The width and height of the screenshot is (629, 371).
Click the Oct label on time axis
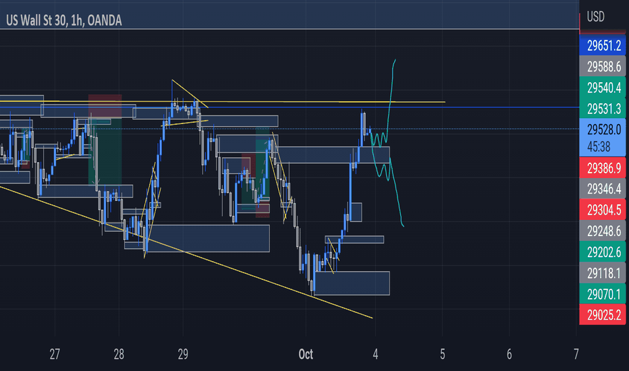(306, 354)
